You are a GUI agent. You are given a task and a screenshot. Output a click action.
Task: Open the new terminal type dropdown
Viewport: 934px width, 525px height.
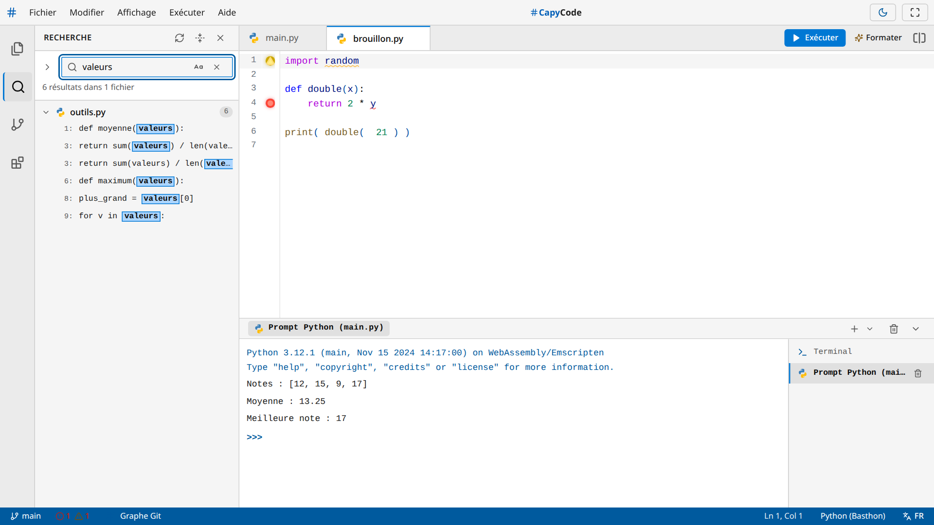tap(870, 329)
